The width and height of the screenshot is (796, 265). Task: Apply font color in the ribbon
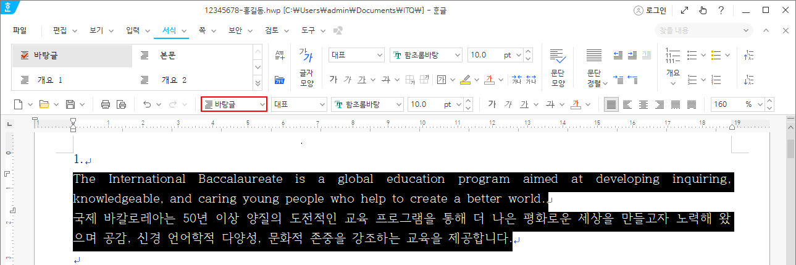click(490, 79)
